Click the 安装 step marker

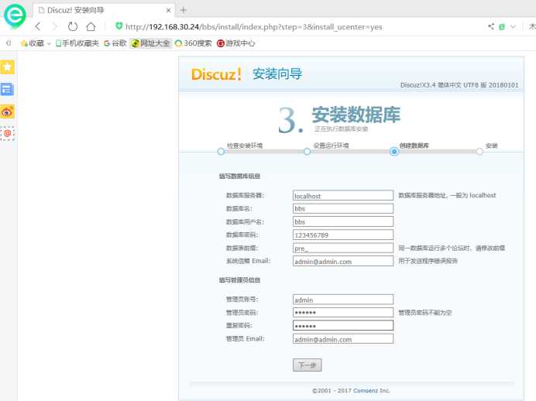(x=479, y=151)
